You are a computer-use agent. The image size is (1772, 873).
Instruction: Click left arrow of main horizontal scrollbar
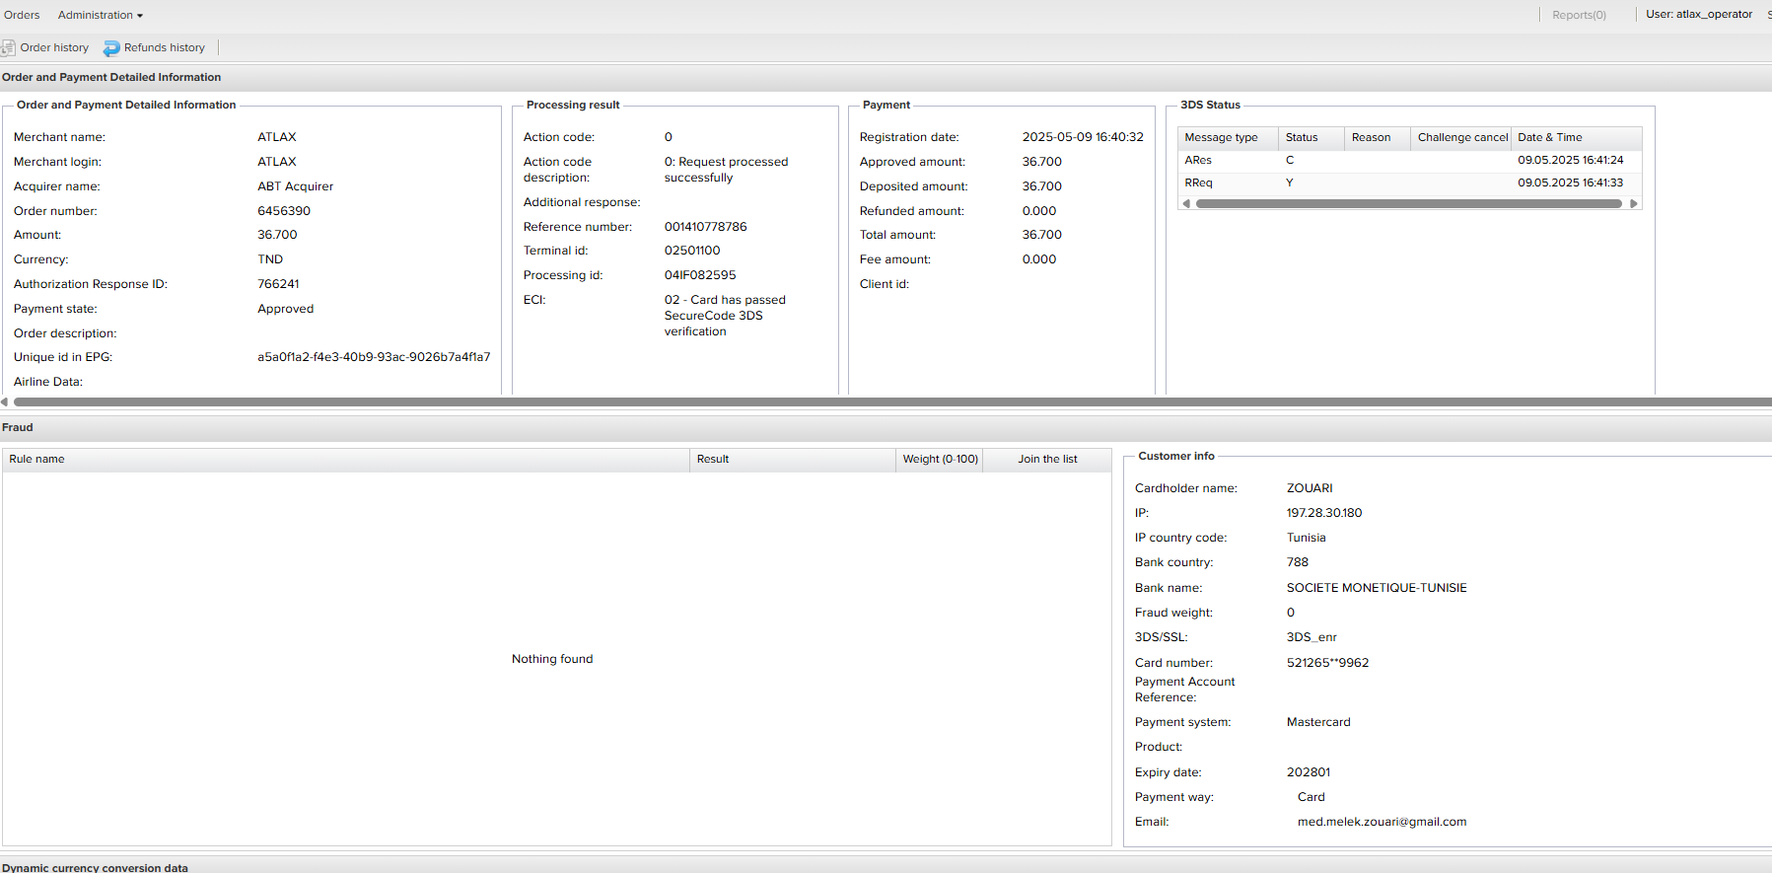coord(5,401)
